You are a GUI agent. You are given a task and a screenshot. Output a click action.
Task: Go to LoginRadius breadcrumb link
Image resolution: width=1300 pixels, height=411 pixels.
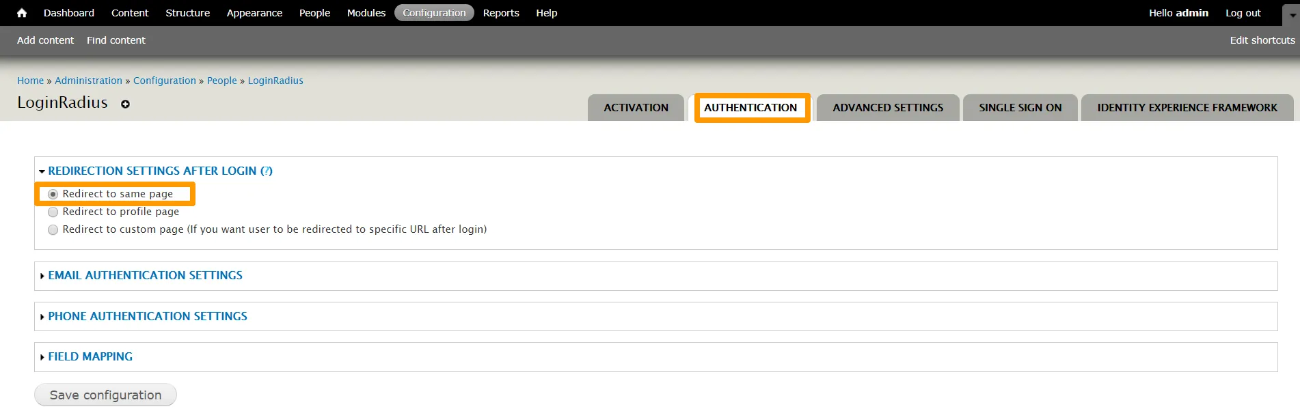275,81
